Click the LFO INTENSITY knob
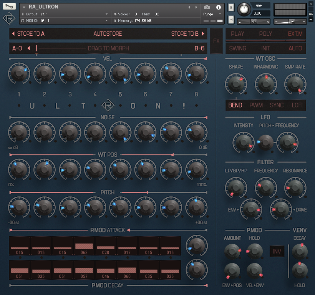Image resolution: width=315 pixels, height=295 pixels. (244, 143)
